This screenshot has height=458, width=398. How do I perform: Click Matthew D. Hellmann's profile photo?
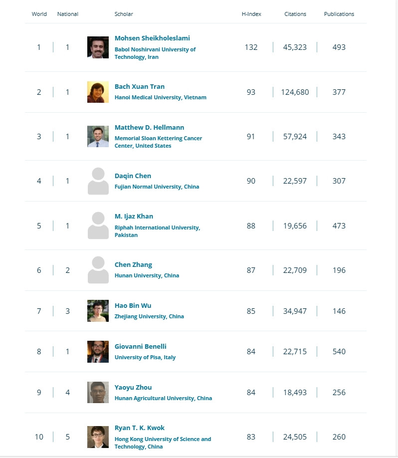click(x=98, y=136)
